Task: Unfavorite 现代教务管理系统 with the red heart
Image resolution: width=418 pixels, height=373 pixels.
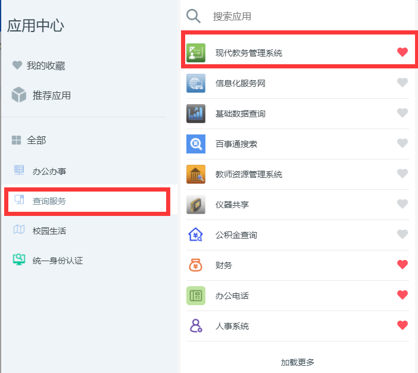Action: click(x=403, y=52)
